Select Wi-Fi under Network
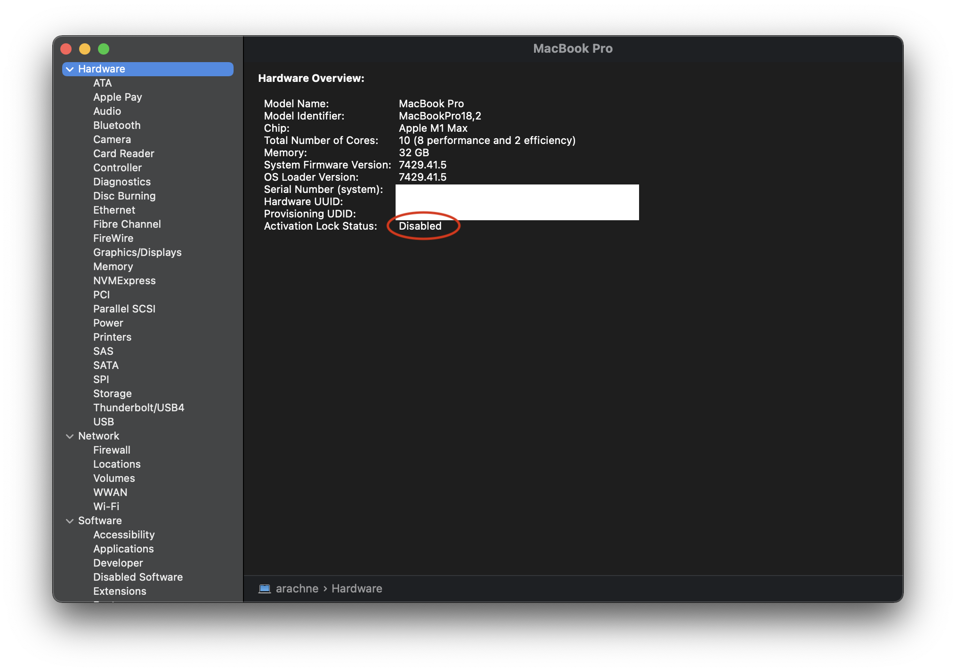 (x=106, y=506)
